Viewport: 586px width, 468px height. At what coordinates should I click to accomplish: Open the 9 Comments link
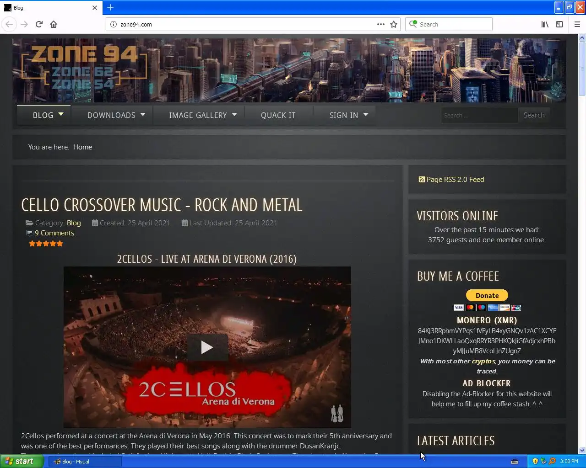[54, 233]
